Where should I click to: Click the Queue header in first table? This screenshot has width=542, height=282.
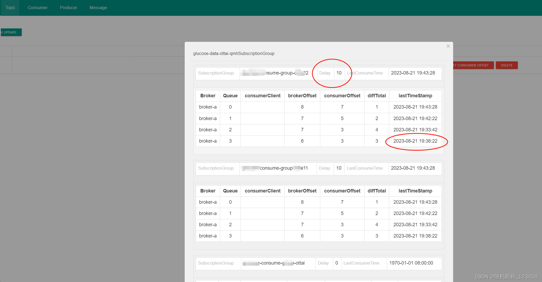(230, 96)
